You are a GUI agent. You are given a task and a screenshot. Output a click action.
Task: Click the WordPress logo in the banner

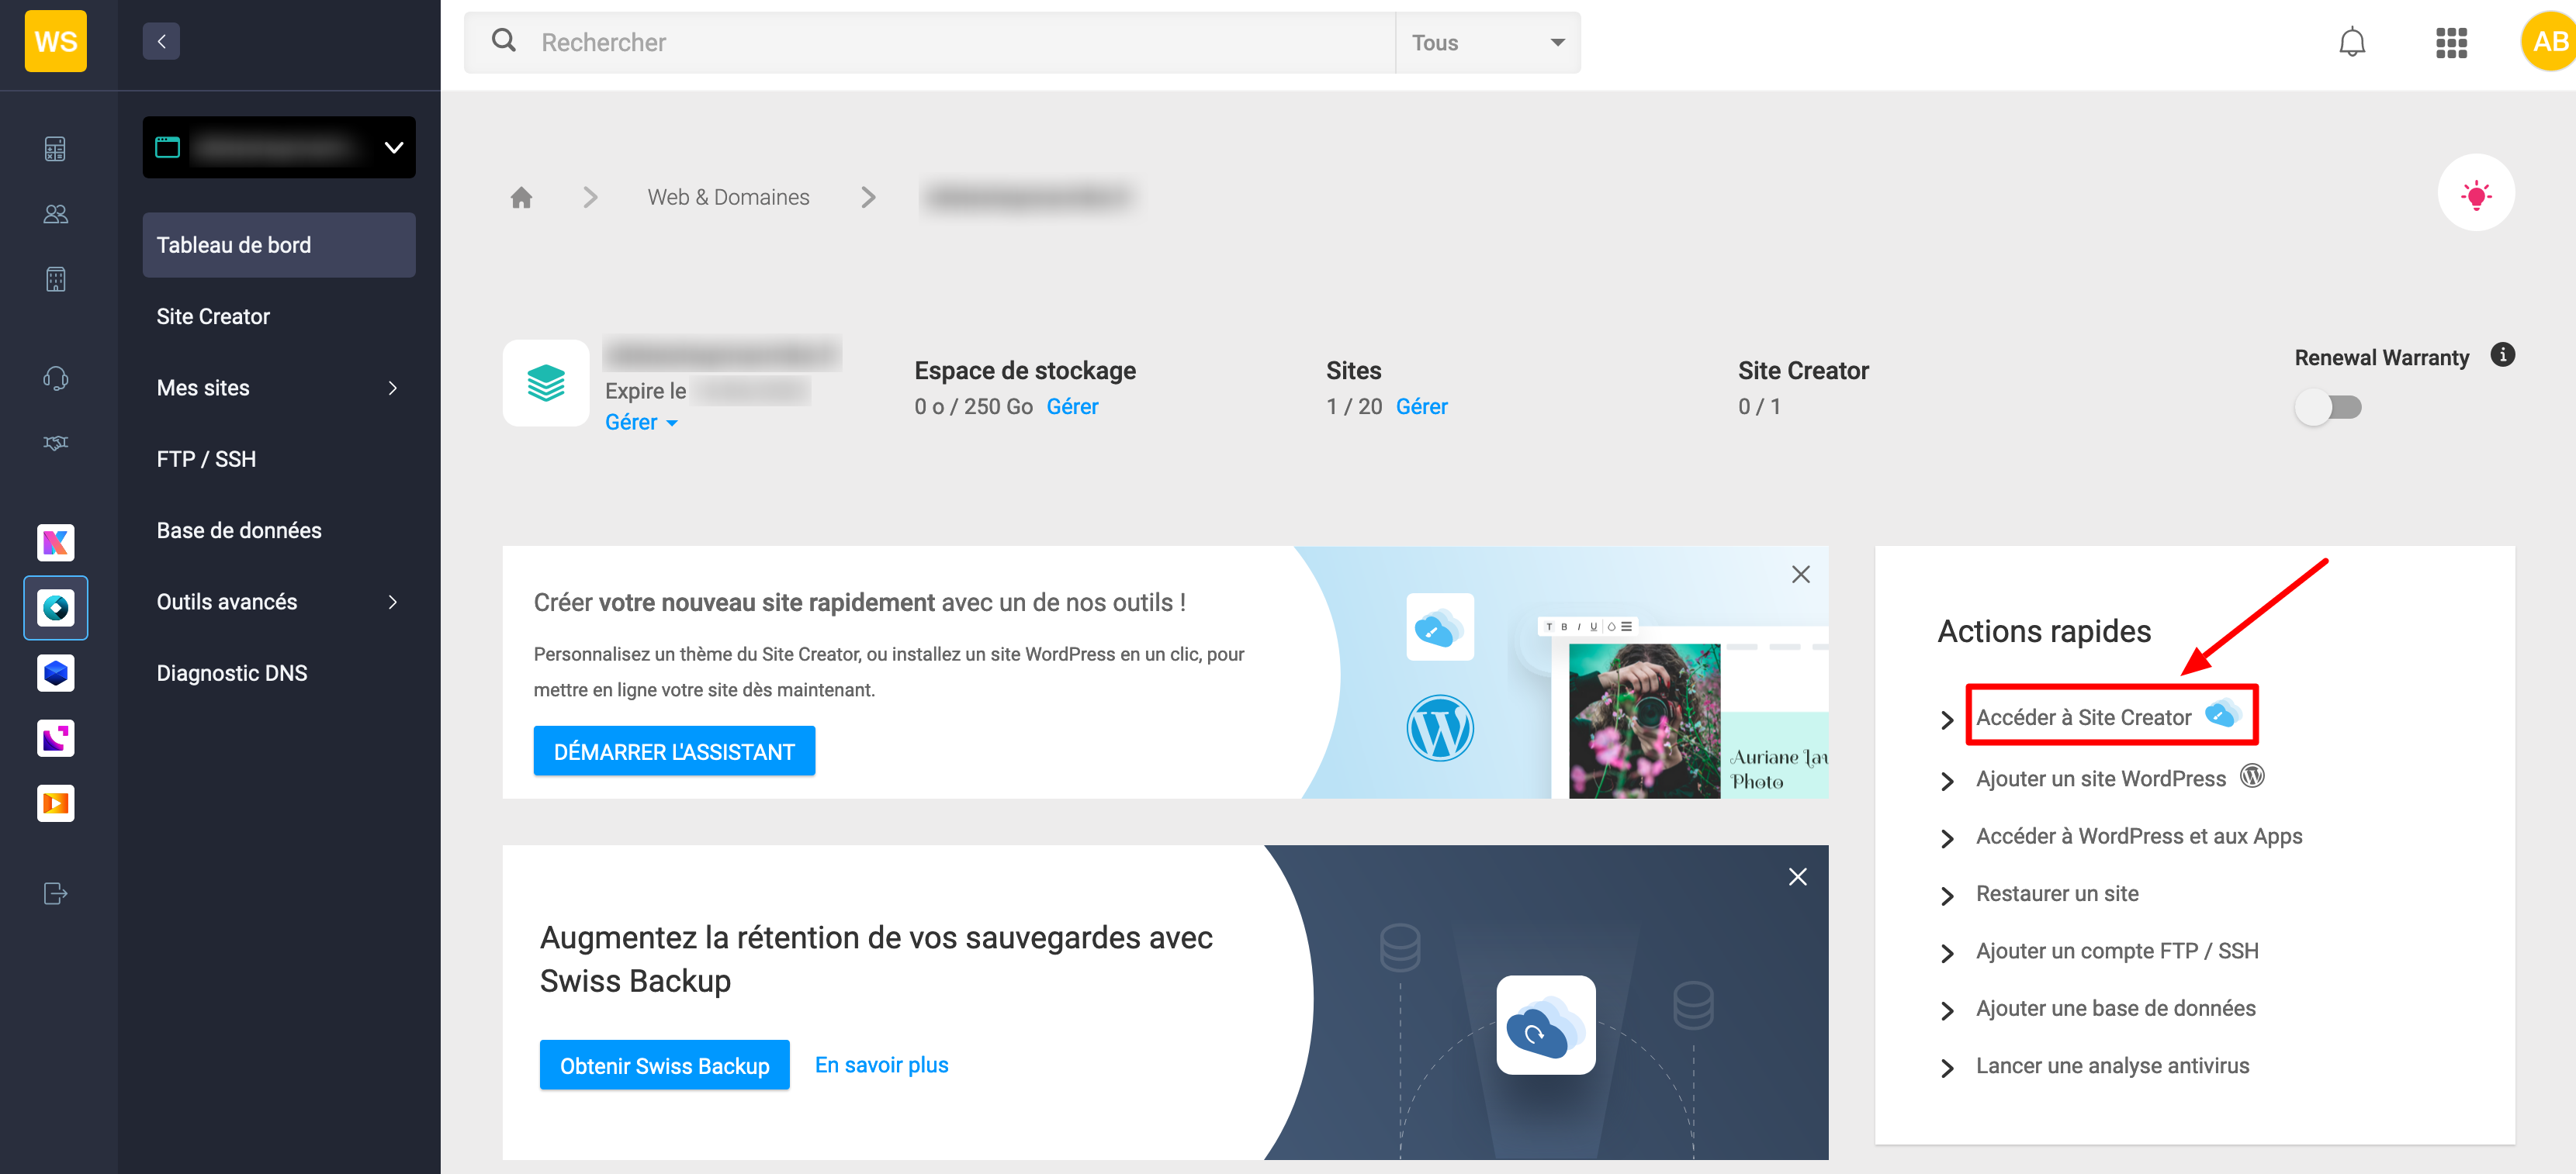click(1440, 728)
